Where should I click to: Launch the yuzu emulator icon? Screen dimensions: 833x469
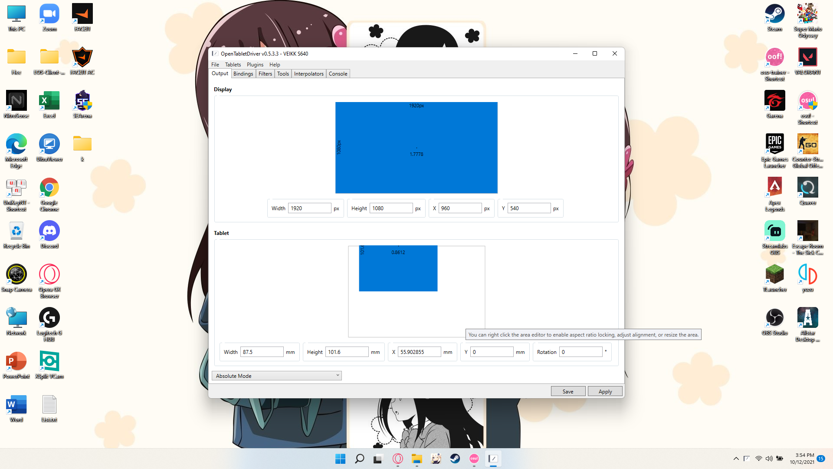(x=807, y=278)
